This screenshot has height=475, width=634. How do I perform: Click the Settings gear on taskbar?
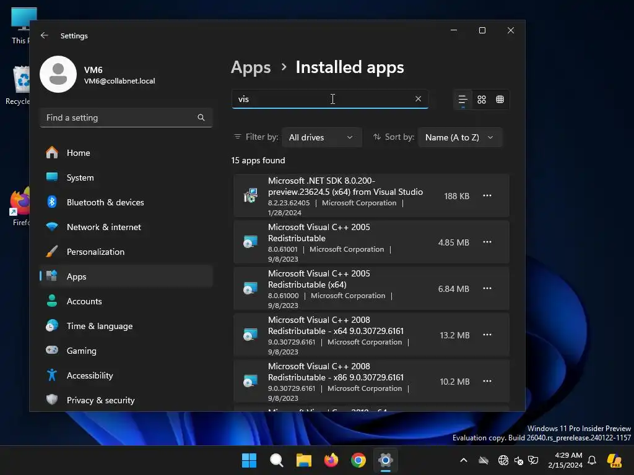click(x=386, y=460)
